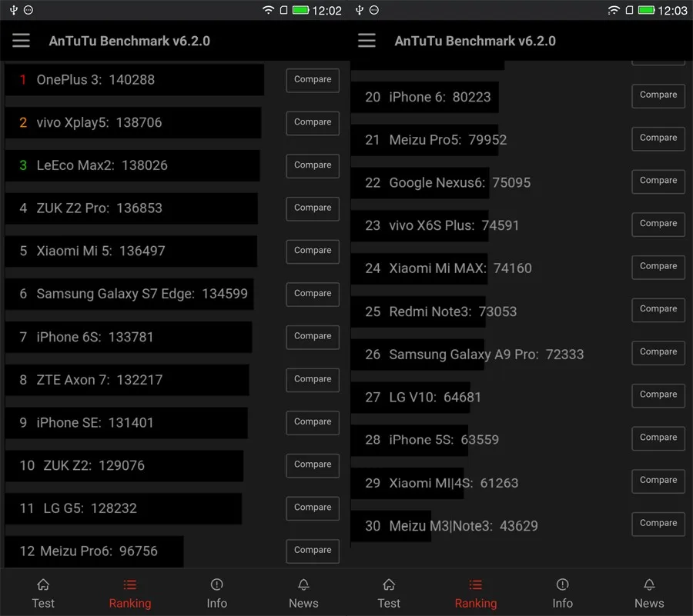This screenshot has height=616, width=693.
Task: Select the Google Nexus6: 75095 ranking row
Action: [442, 183]
